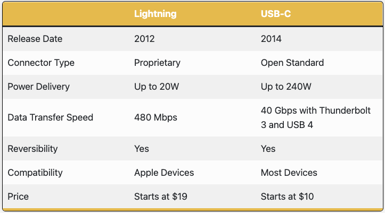This screenshot has height=213, width=385.
Task: Click the Open Standard cell
Action: point(292,63)
